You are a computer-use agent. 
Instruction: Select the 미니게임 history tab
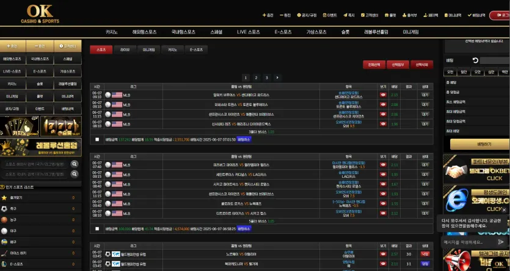point(148,49)
